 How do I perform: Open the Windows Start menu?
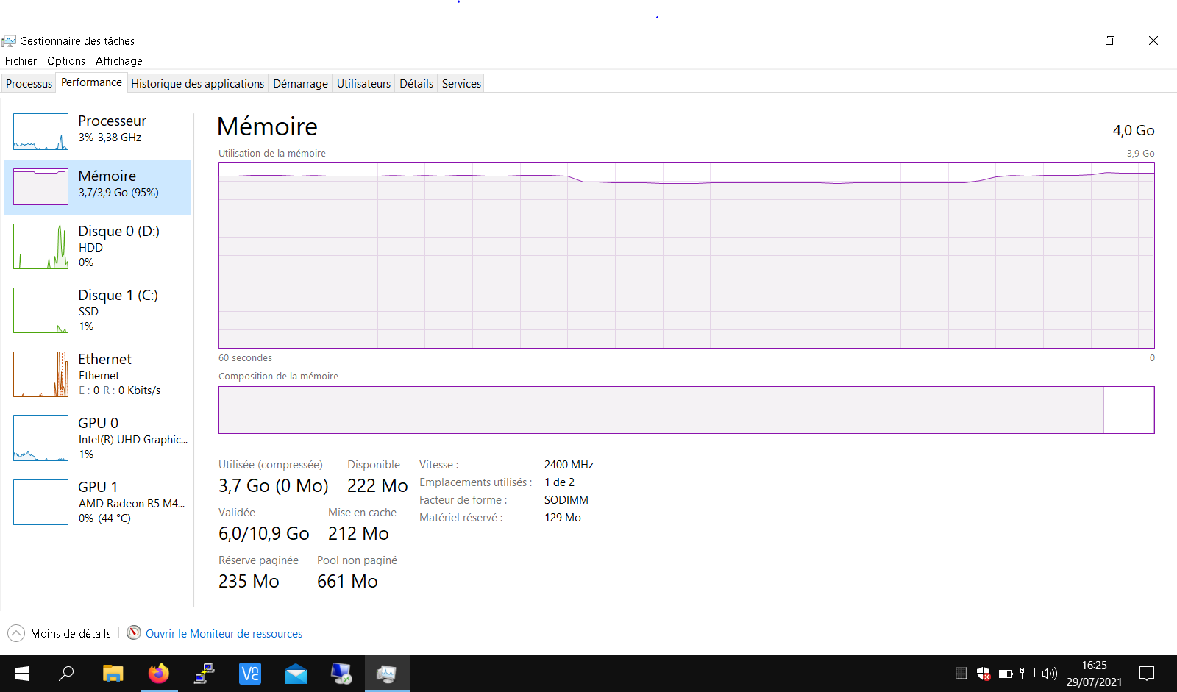[x=22, y=674]
